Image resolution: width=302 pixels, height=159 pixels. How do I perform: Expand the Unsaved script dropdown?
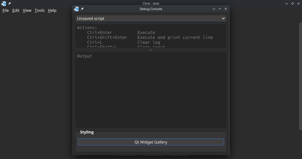click(x=151, y=19)
